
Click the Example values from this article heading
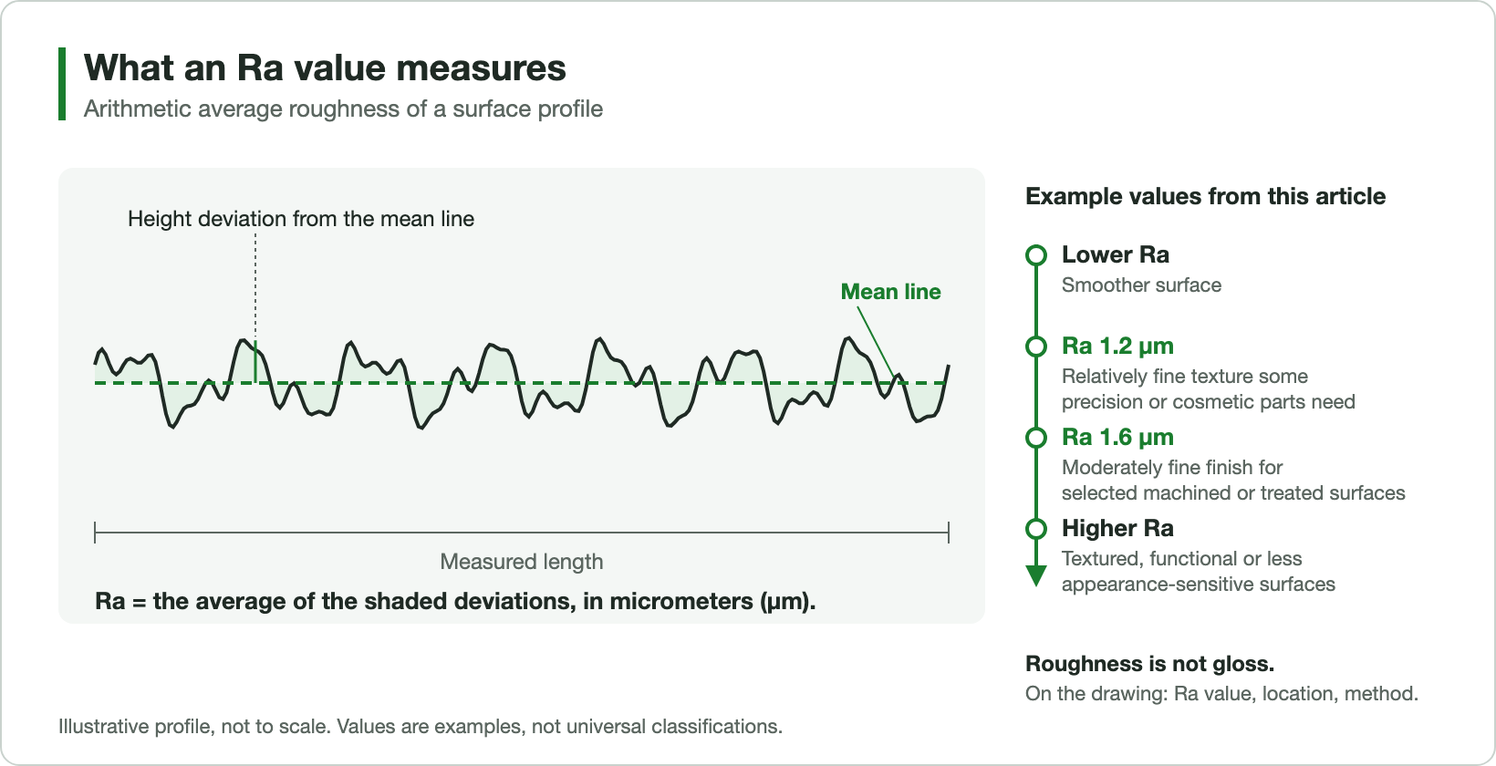(1205, 196)
